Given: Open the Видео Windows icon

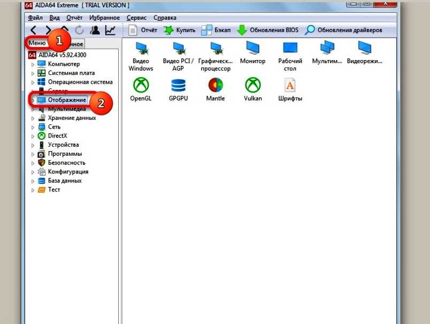Looking at the screenshot, I should (141, 56).
